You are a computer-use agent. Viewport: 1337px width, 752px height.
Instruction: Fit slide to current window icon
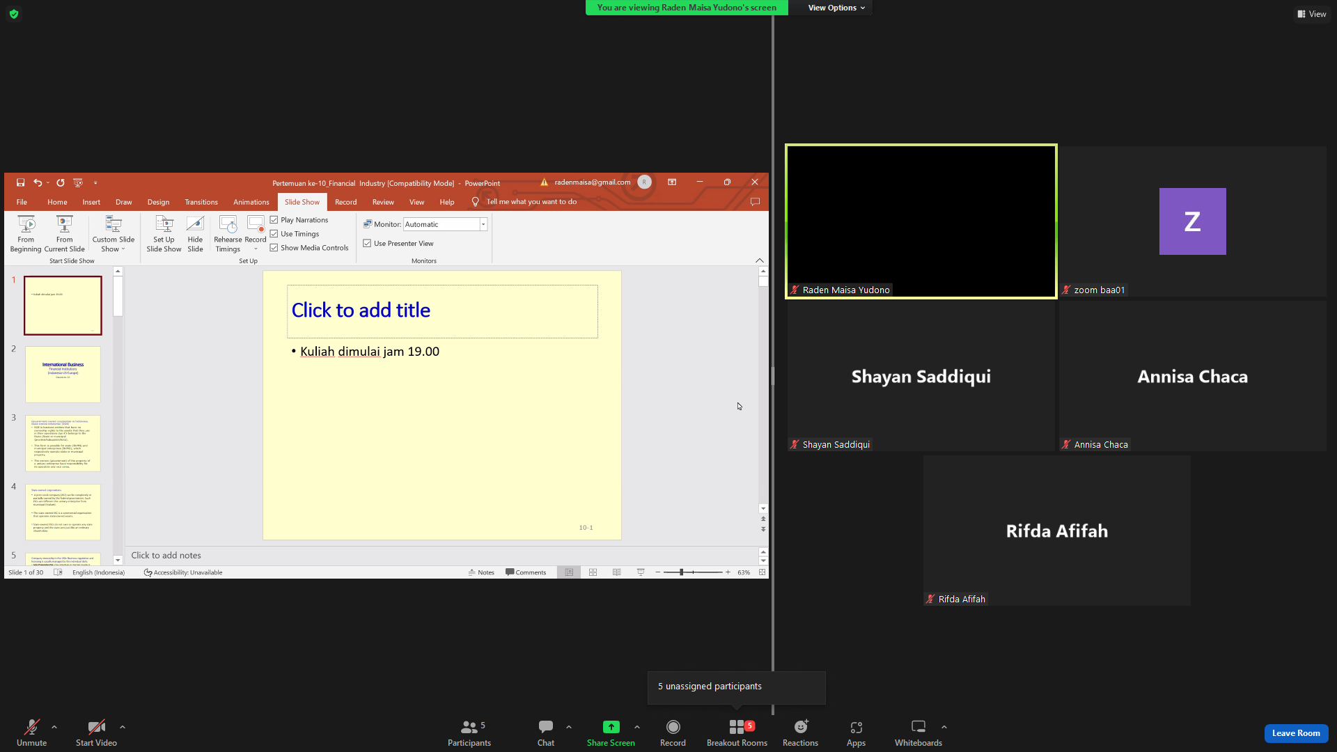[762, 572]
